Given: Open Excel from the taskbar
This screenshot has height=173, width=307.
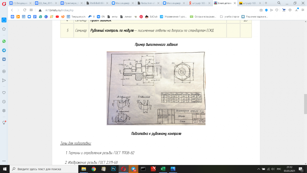Looking at the screenshot, I should point(163,169).
